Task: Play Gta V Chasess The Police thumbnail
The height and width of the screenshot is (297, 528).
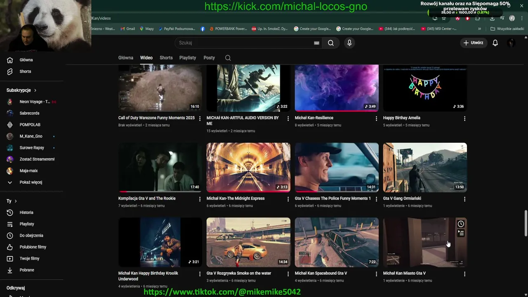Action: point(337,167)
